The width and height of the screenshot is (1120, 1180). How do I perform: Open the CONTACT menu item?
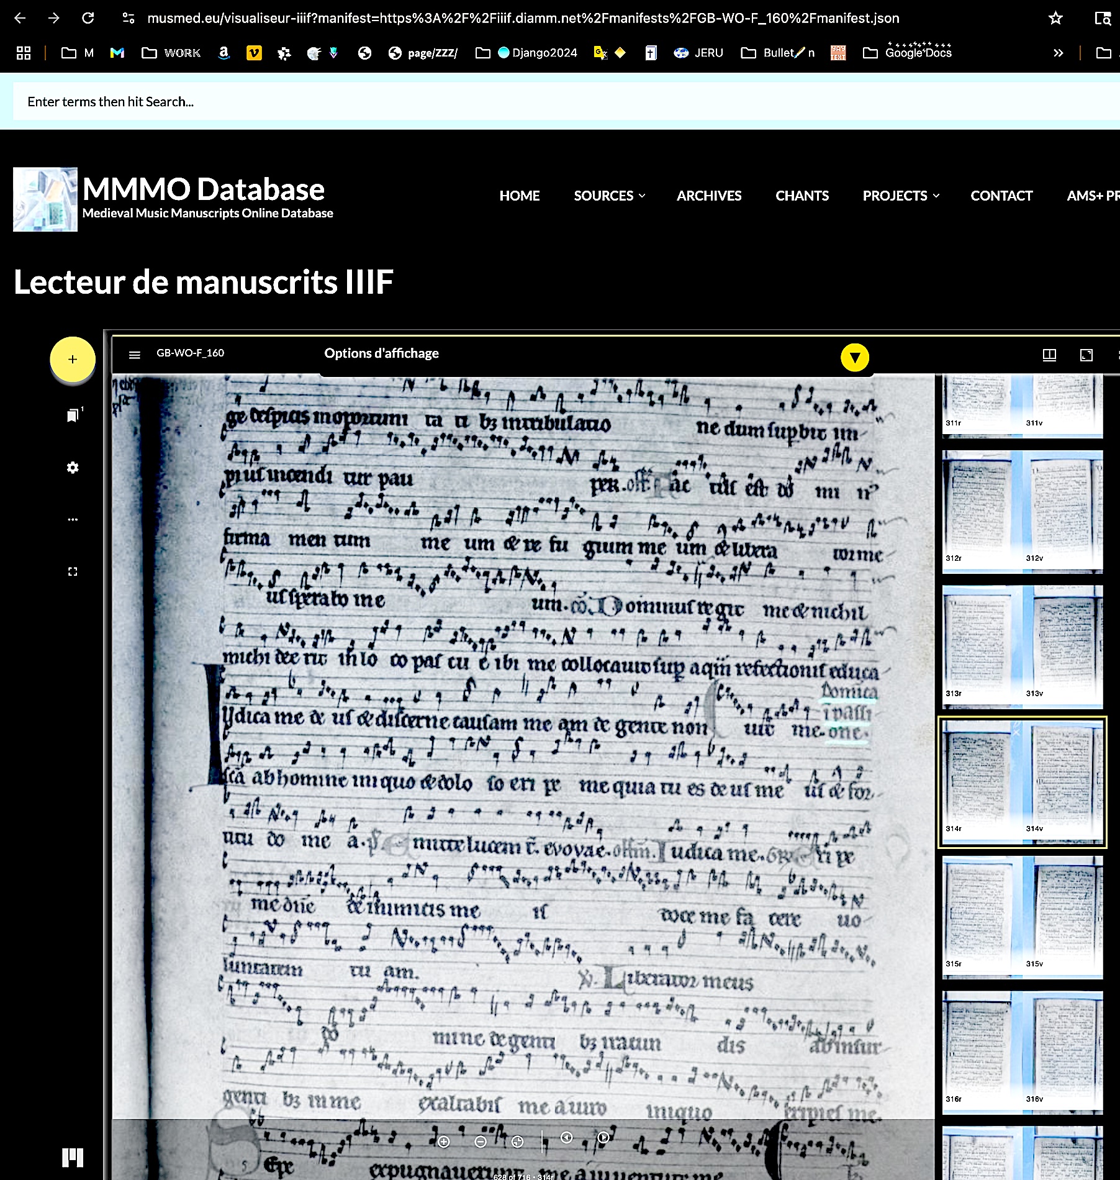1001,196
